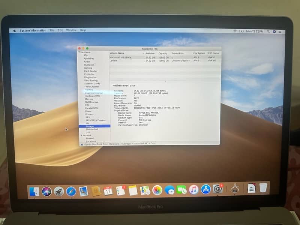Select Graphics/Displays in the sidebar
The height and width of the screenshot is (225, 300).
coord(94,93)
